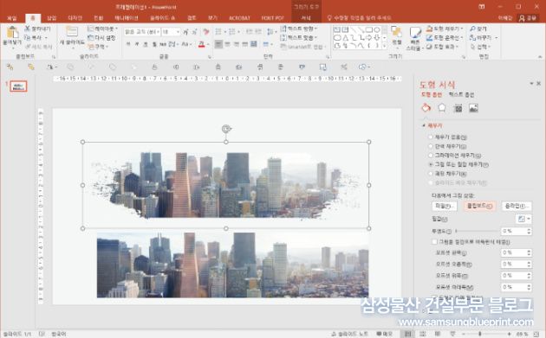Click the align-left paragraph icon
This screenshot has height=338, width=546.
point(218,44)
